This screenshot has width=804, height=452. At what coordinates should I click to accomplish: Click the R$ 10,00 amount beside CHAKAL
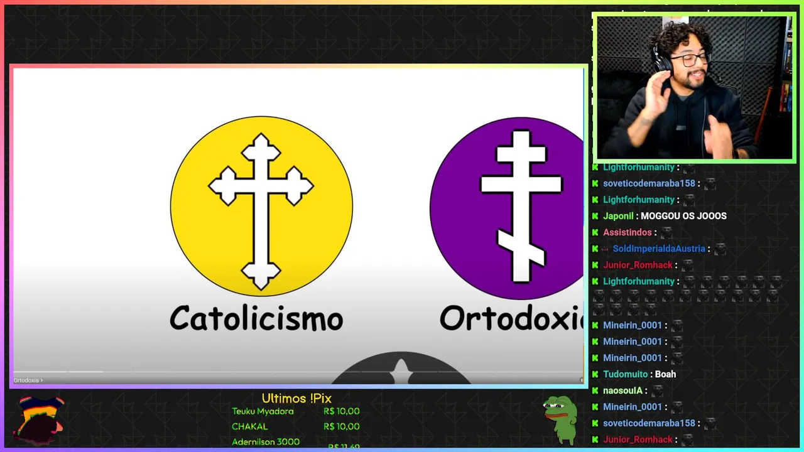pyautogui.click(x=342, y=426)
